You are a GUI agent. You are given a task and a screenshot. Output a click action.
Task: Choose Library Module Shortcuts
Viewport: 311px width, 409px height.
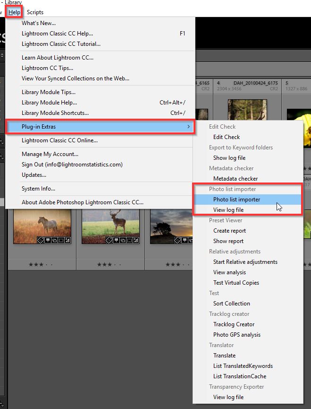point(55,113)
